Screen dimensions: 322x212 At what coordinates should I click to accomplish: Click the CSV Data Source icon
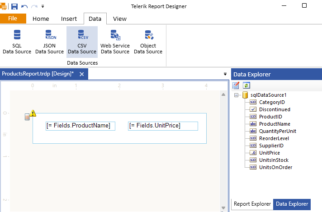tap(82, 42)
